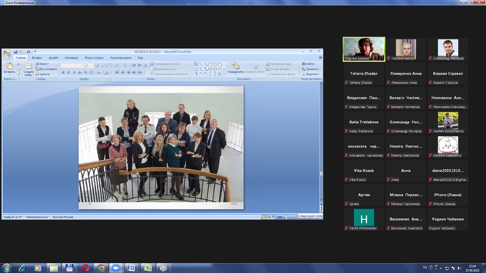Screen dimensions: 486x273
Task: Switch to the Animation (Анимация) tab
Action: point(71,58)
